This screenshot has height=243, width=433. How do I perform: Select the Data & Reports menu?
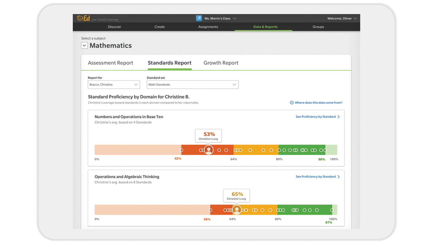click(265, 27)
